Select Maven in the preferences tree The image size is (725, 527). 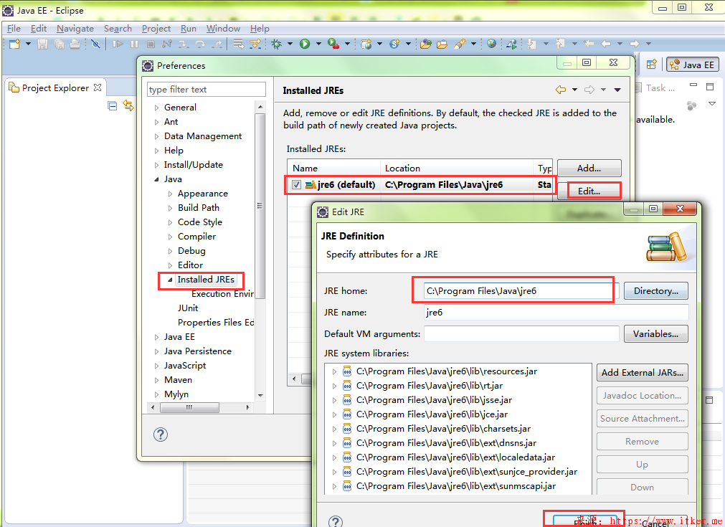[x=178, y=380]
